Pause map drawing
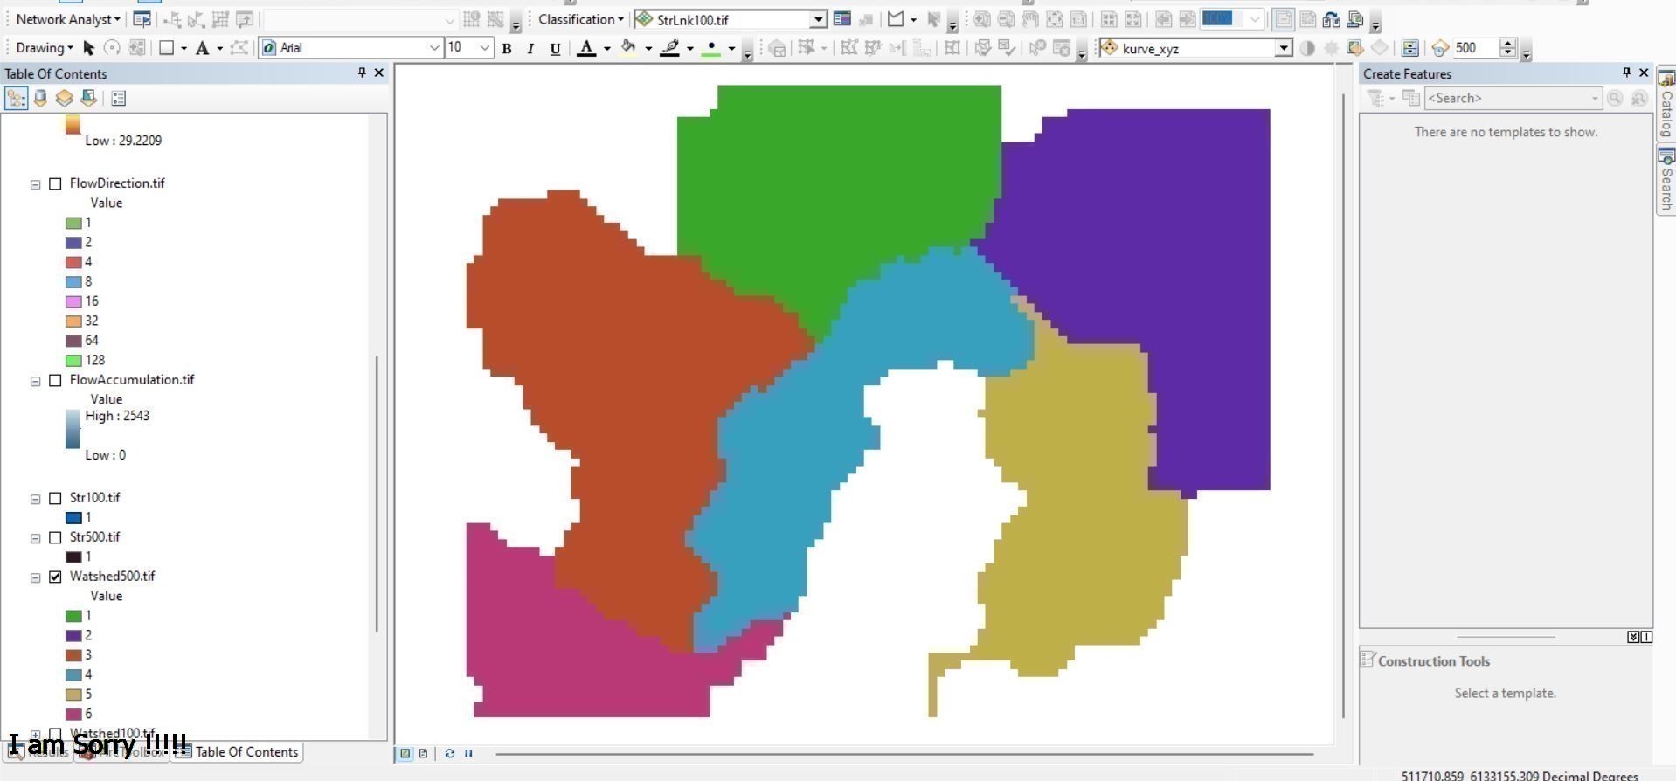Screen dimensions: 1676x781 468,753
